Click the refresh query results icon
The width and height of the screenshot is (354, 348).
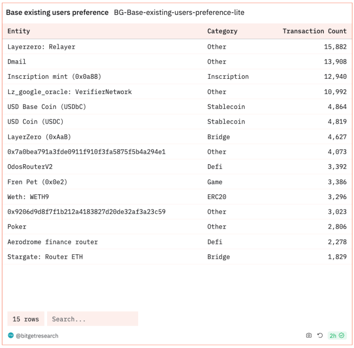tap(320, 335)
